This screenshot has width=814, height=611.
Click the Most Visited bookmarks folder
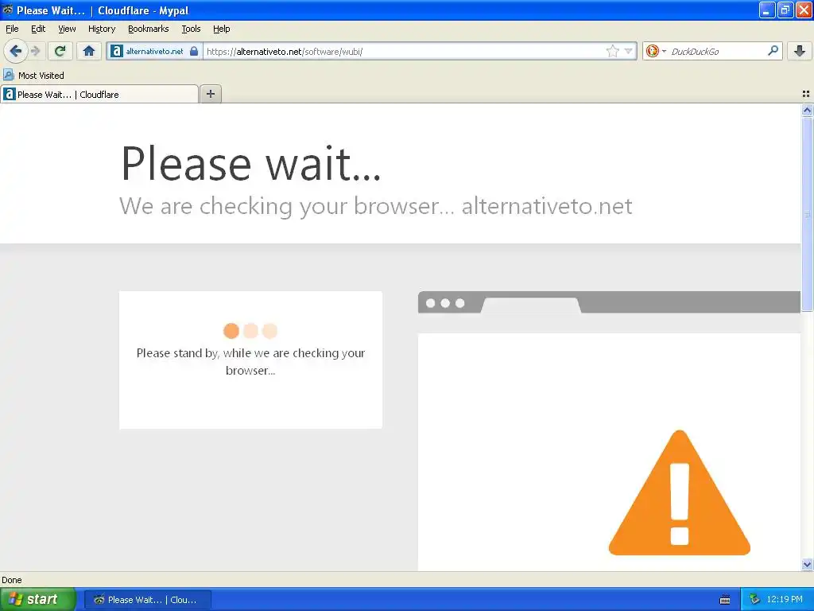tap(33, 76)
